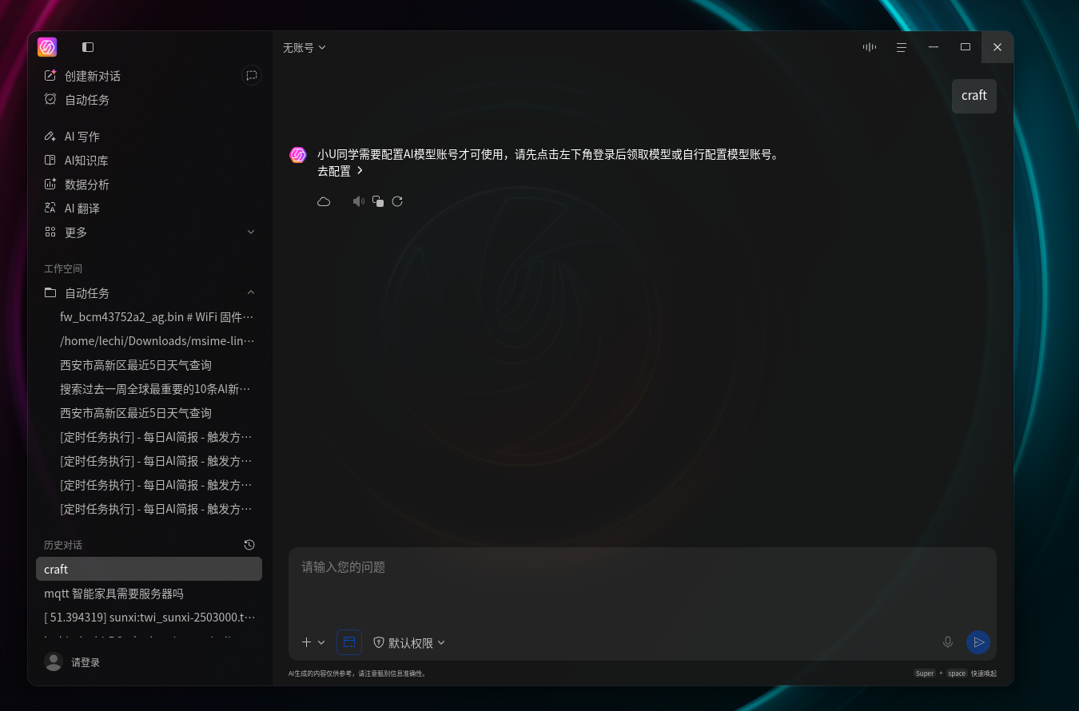Image resolution: width=1079 pixels, height=711 pixels.
Task: Open fw_bcm43752a2_ag.bin WiFi task
Action: coord(157,316)
